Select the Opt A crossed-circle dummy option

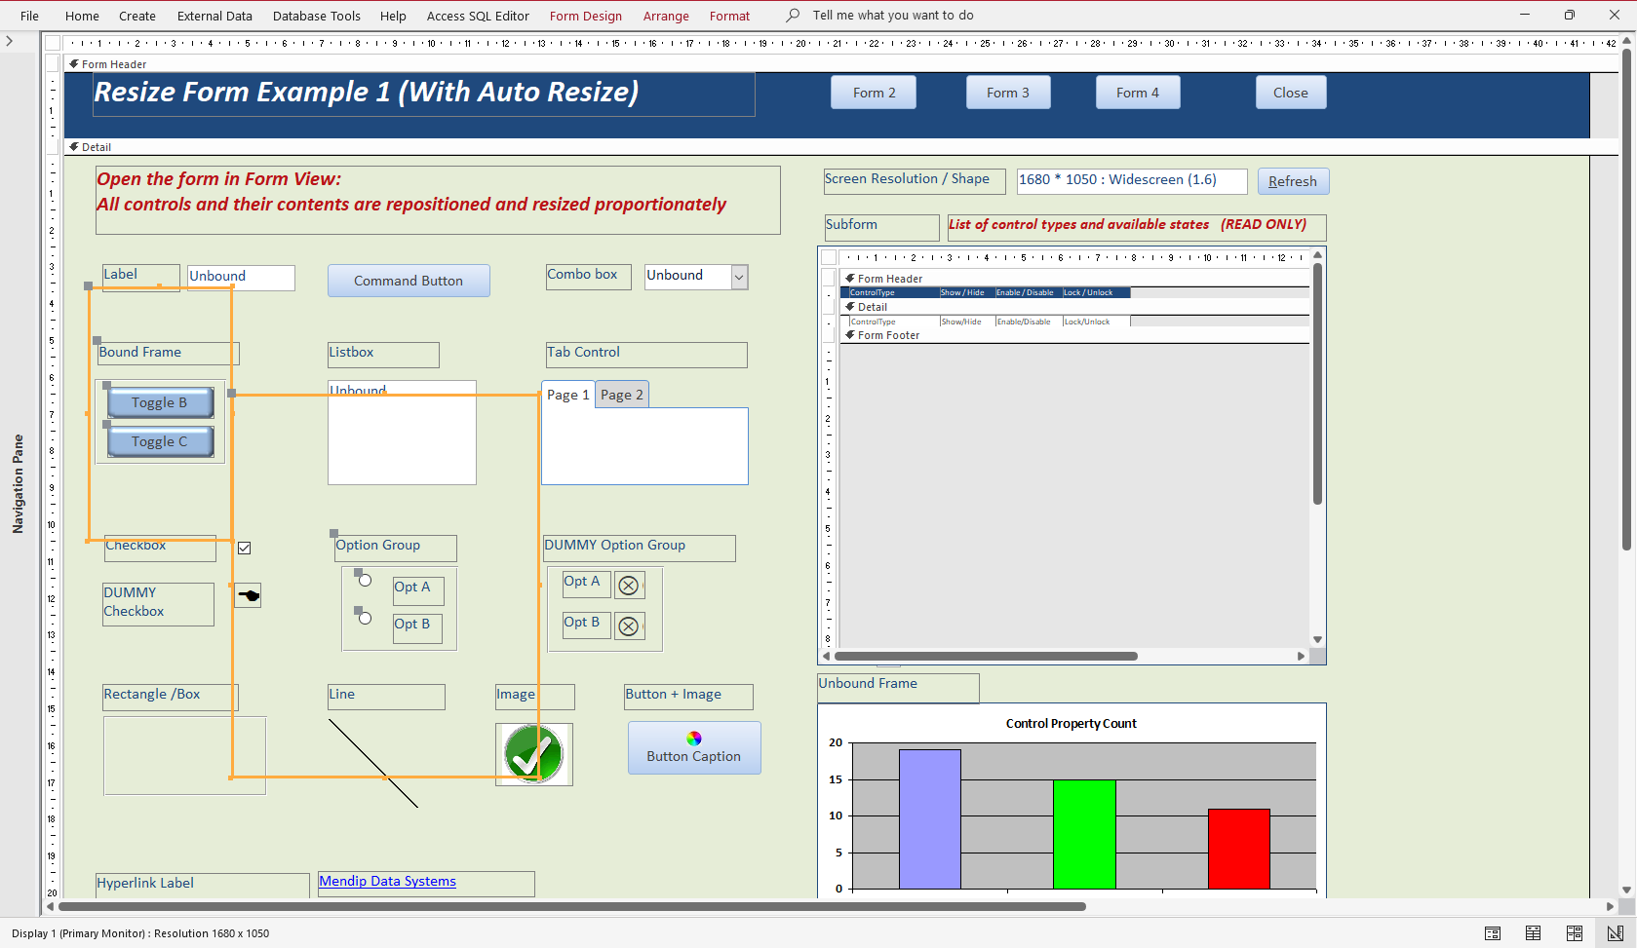(629, 586)
